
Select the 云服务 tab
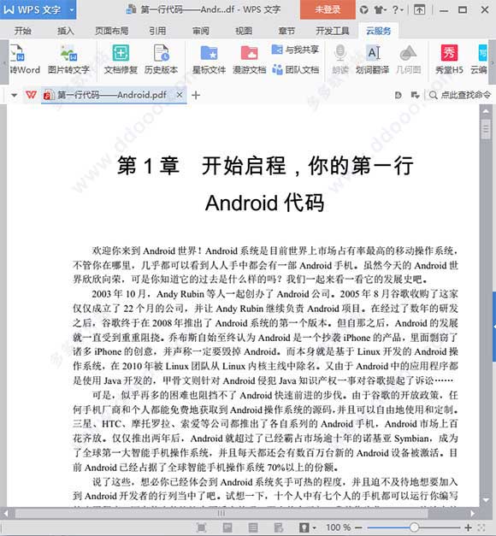[378, 31]
